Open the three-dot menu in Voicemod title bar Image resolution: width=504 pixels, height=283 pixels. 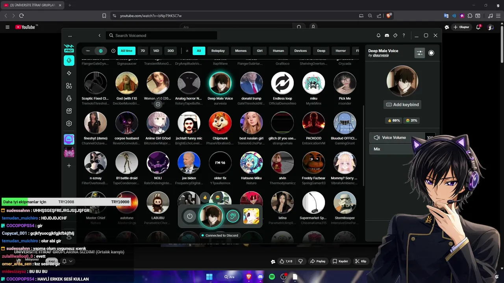coord(70,35)
